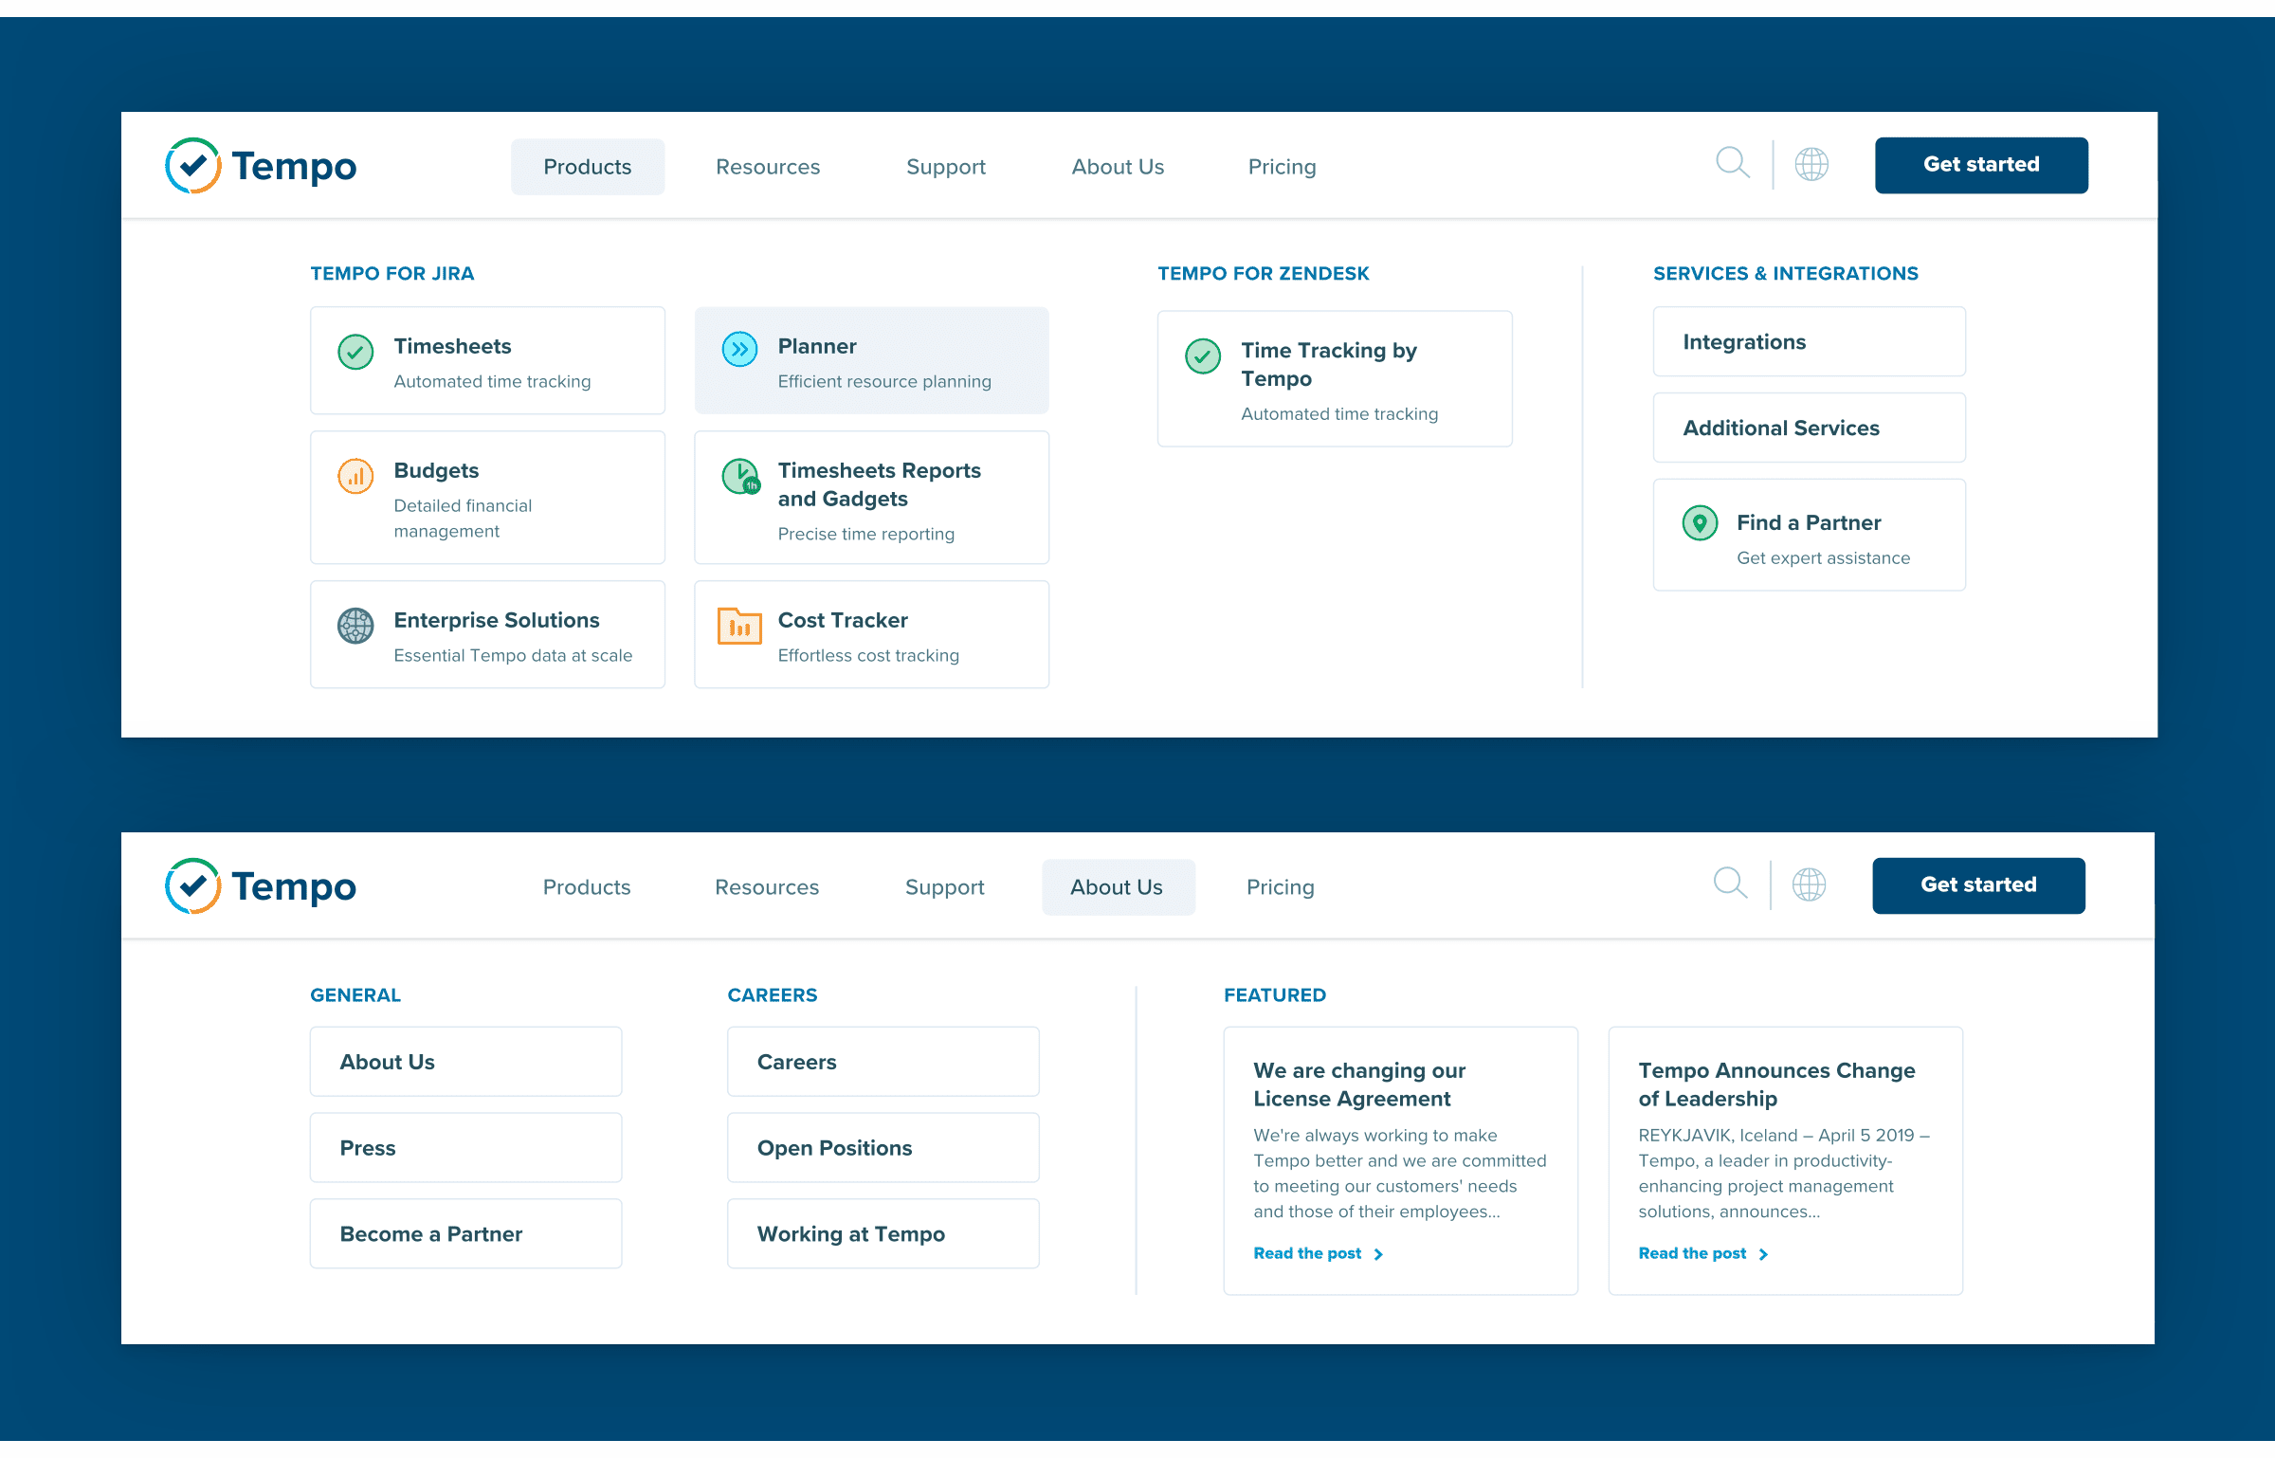
Task: Click the Enterprise Solutions globe icon
Action: pos(355,626)
